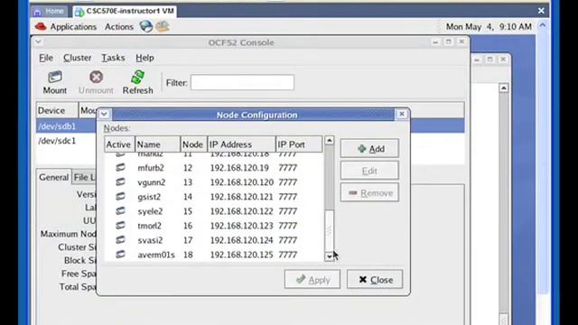Click IP address 192.168.120.121
The height and width of the screenshot is (325, 578).
(242, 197)
